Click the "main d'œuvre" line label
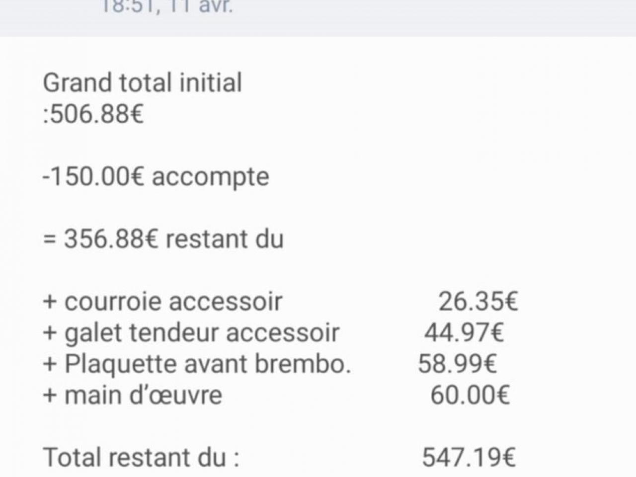This screenshot has width=636, height=477. (143, 396)
